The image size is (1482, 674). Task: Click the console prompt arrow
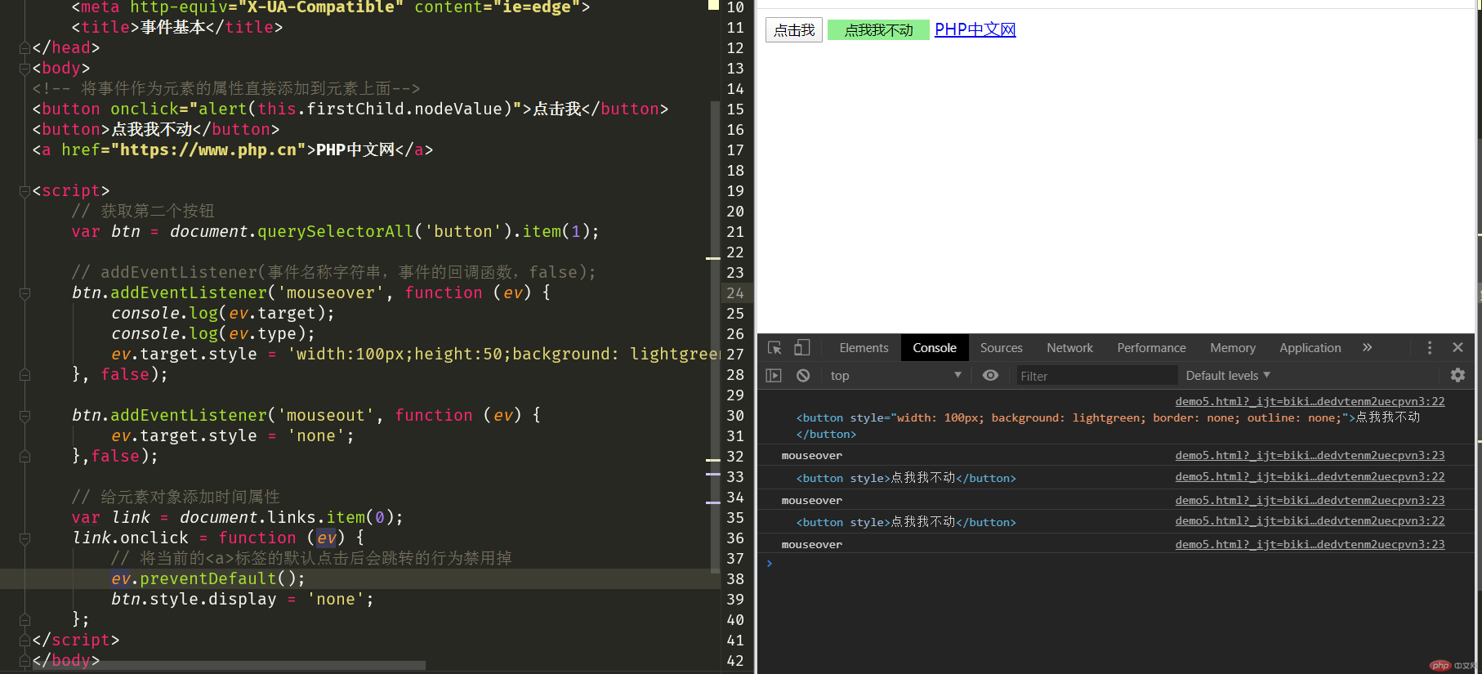[x=769, y=563]
